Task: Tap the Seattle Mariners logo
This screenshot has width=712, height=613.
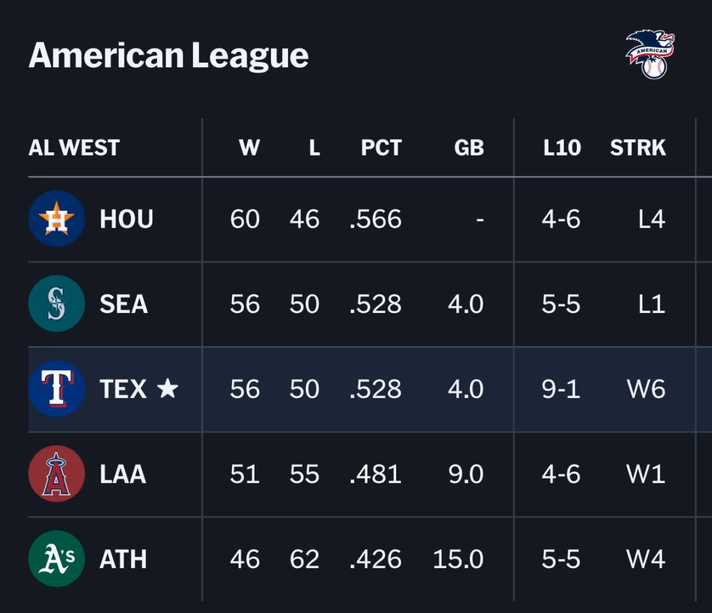Action: click(x=57, y=304)
